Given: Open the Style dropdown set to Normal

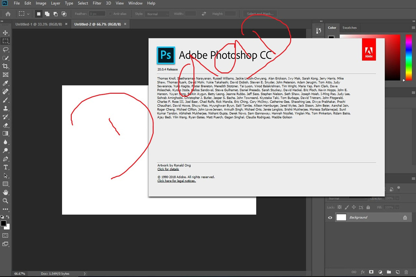Looking at the screenshot, I should click(157, 14).
